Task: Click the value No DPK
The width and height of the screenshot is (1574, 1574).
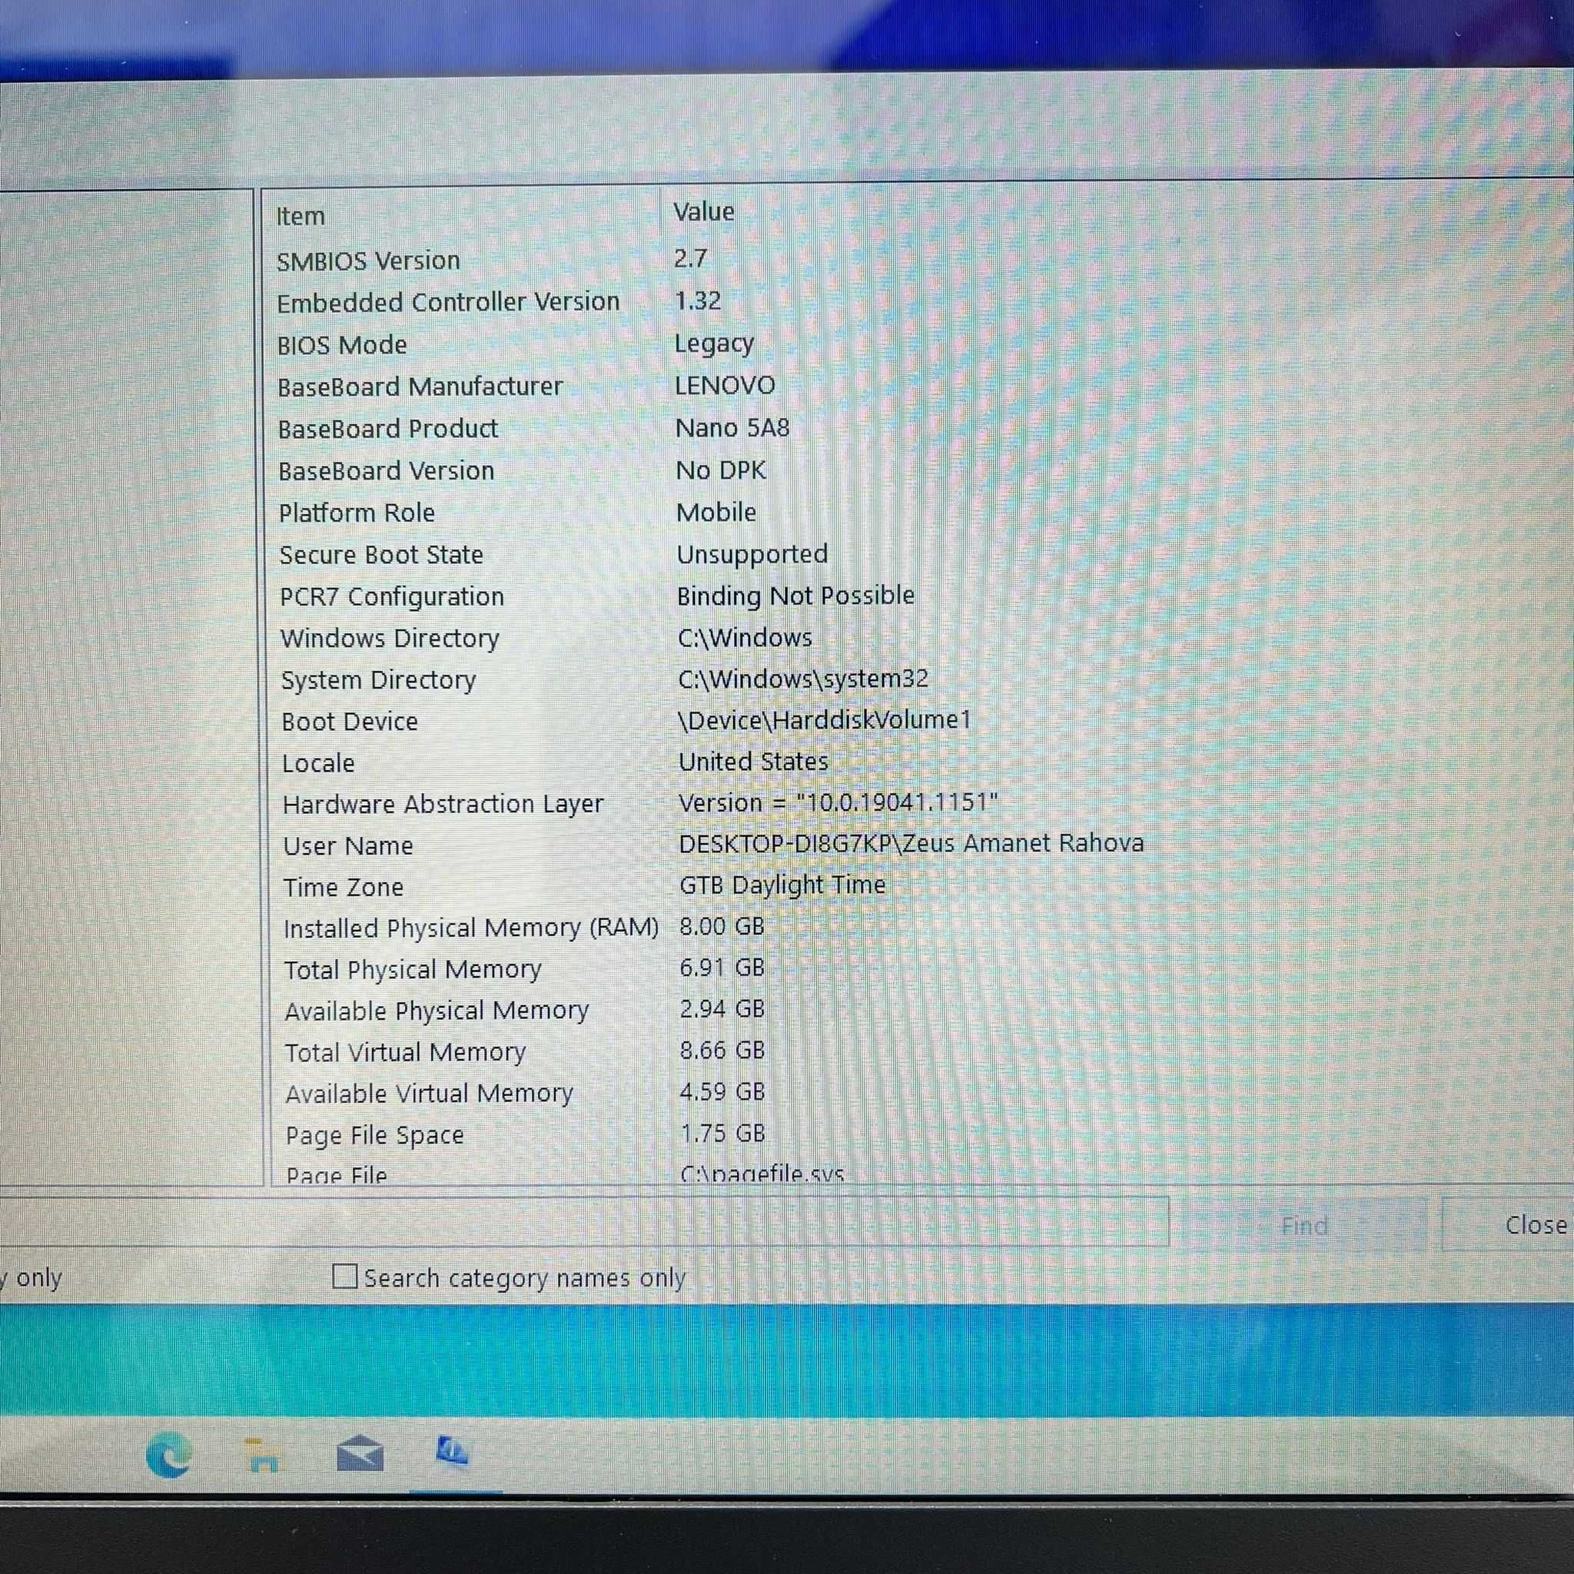Action: click(721, 470)
